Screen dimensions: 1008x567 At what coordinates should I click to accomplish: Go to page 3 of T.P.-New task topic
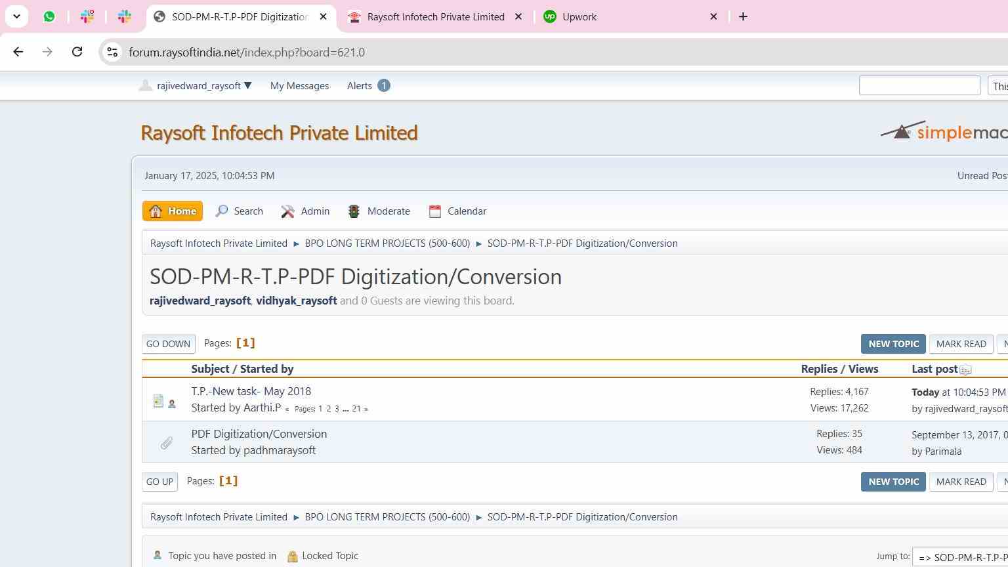point(337,409)
